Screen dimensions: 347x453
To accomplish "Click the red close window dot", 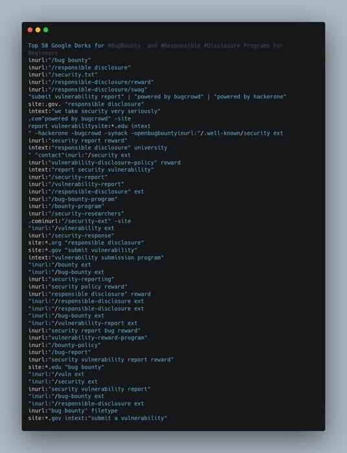I will (x=30, y=30).
